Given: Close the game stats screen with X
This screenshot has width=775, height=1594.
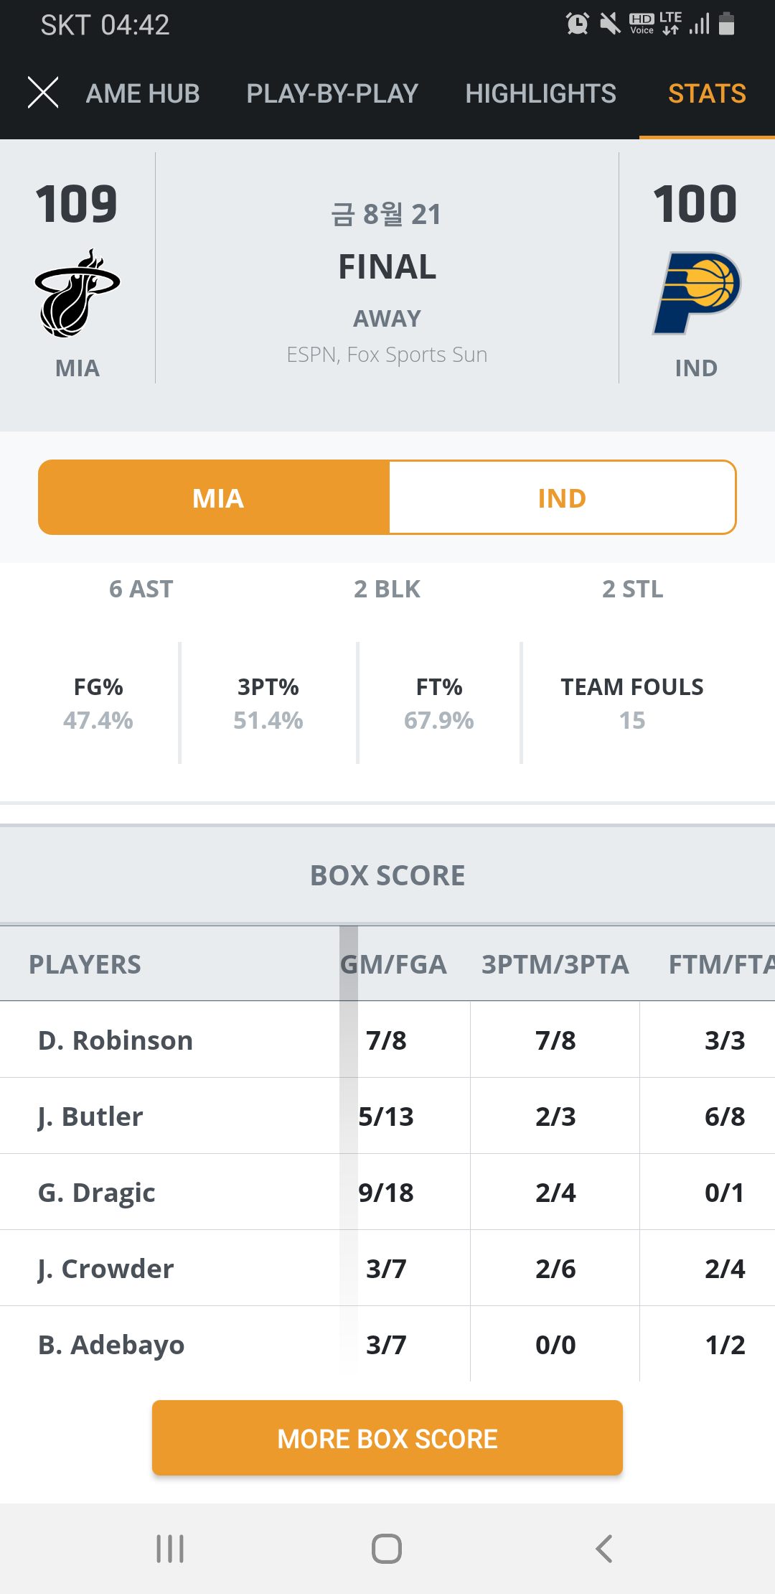Looking at the screenshot, I should coord(43,93).
